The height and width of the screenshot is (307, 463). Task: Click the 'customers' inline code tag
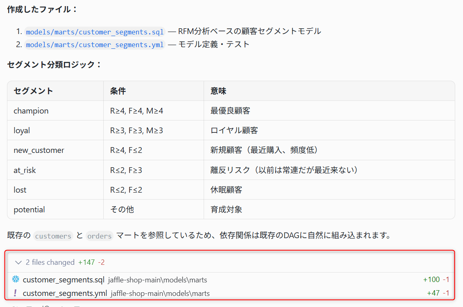pyautogui.click(x=53, y=236)
